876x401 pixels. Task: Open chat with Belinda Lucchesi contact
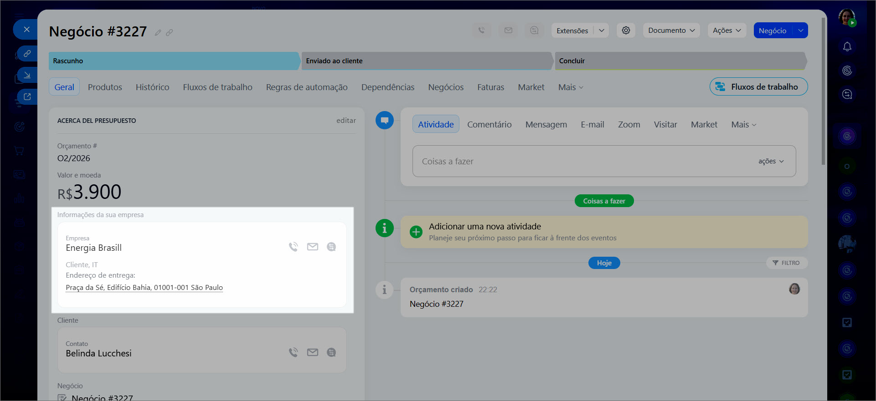[x=331, y=352]
